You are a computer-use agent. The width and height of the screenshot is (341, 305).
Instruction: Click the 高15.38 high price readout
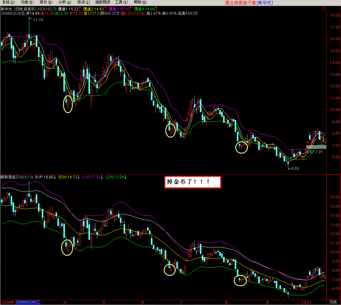(47, 13)
